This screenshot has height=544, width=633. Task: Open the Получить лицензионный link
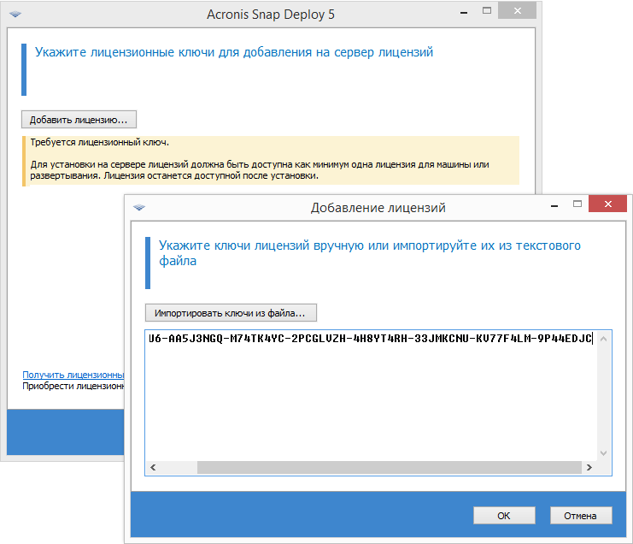(73, 375)
